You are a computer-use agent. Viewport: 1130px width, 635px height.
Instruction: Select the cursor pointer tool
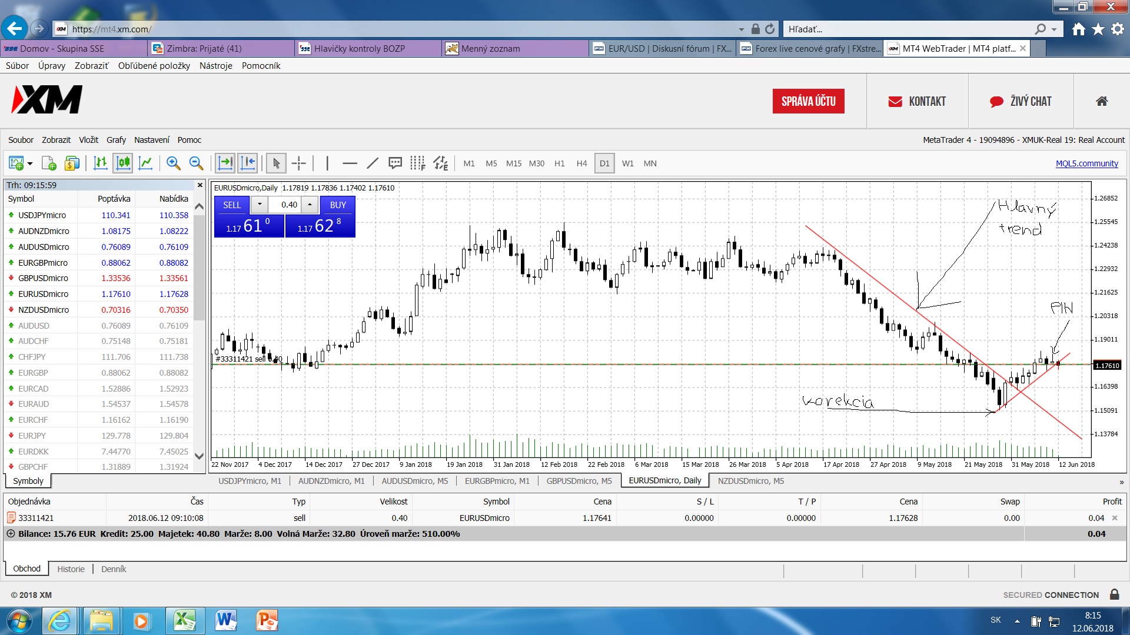click(276, 163)
